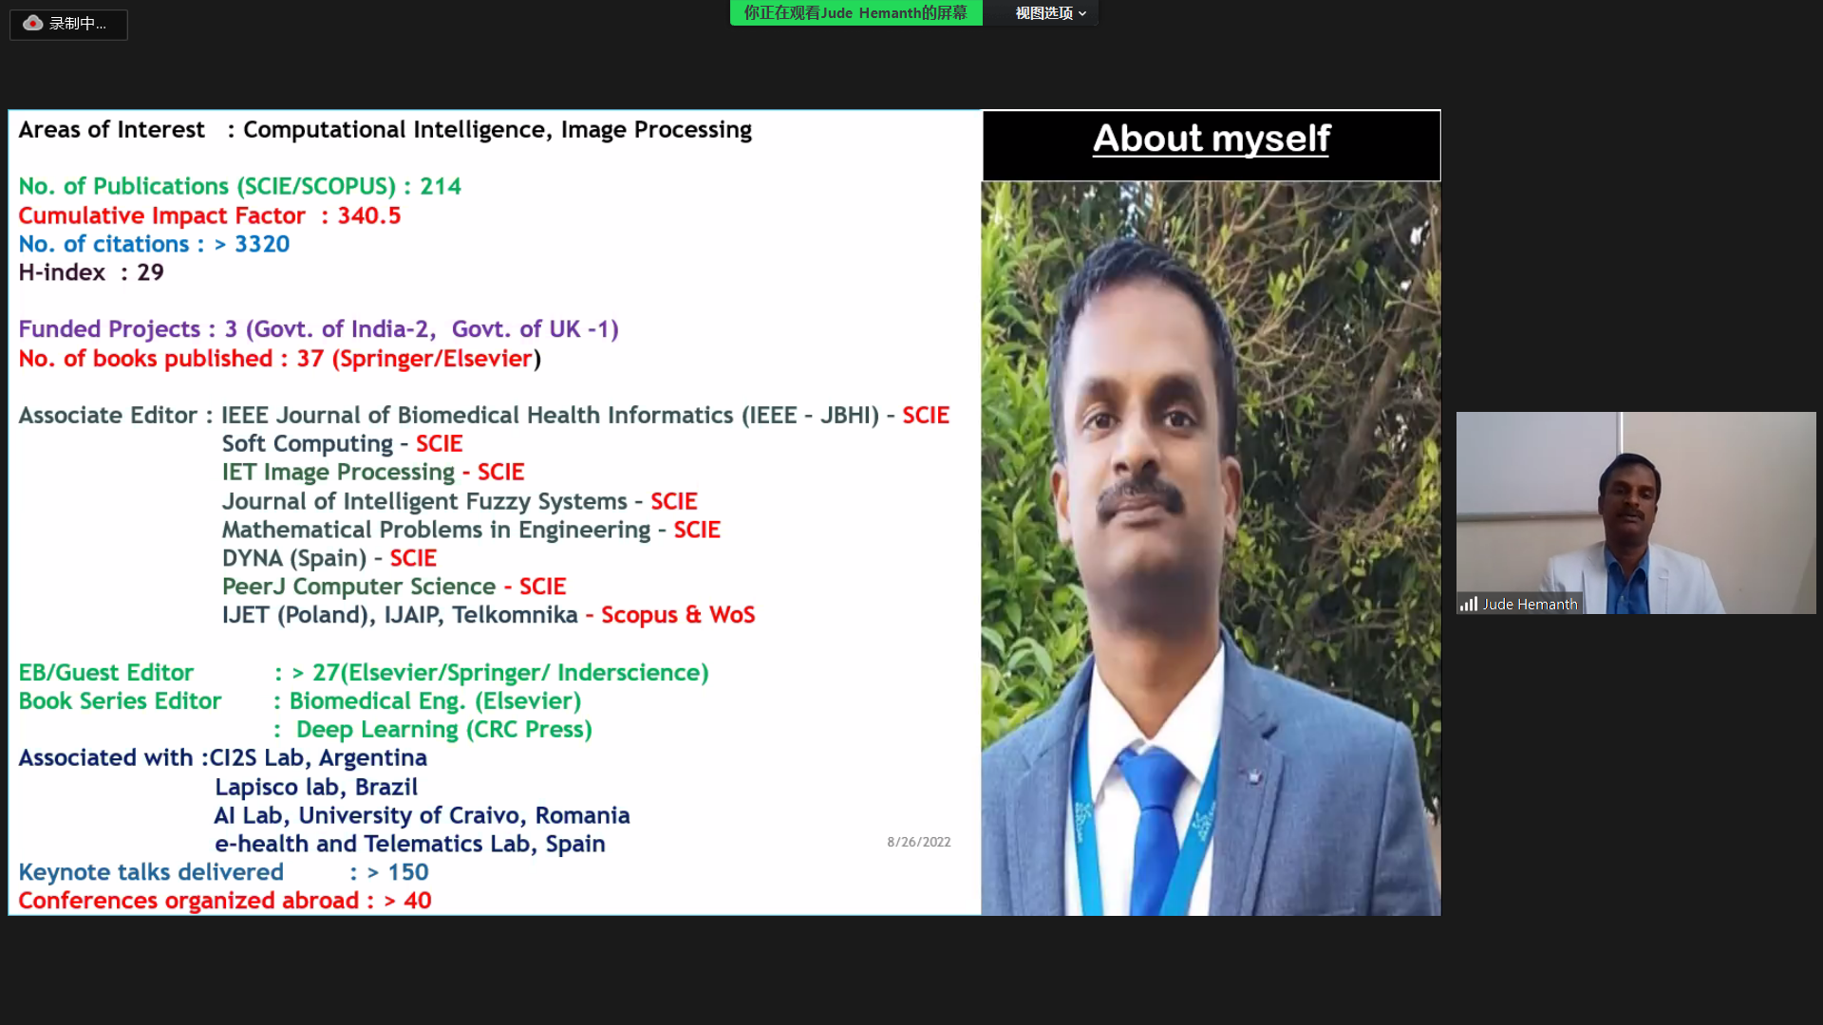Click the 'EB/Guest Editor' line
This screenshot has width=1823, height=1025.
(364, 673)
